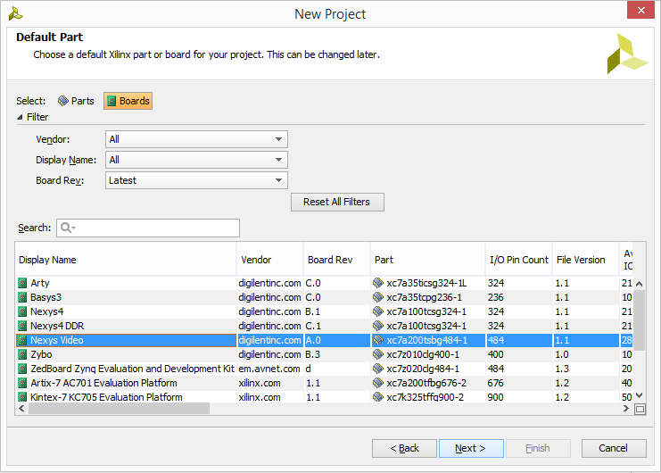Select ZedBoard Zynq Evaluation and Development Kit
This screenshot has width=661, height=473.
pyautogui.click(x=324, y=369)
